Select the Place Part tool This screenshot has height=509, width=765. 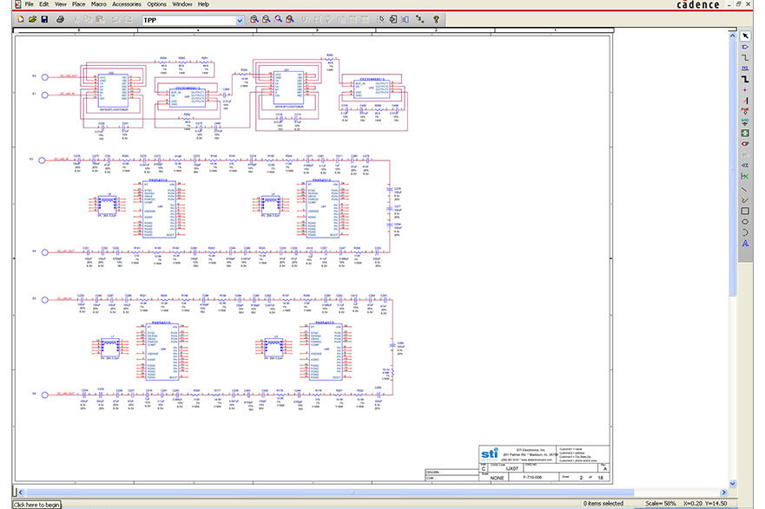pyautogui.click(x=745, y=47)
